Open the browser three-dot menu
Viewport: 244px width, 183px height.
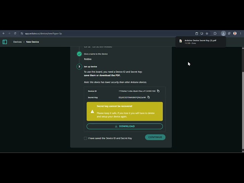click(x=241, y=34)
